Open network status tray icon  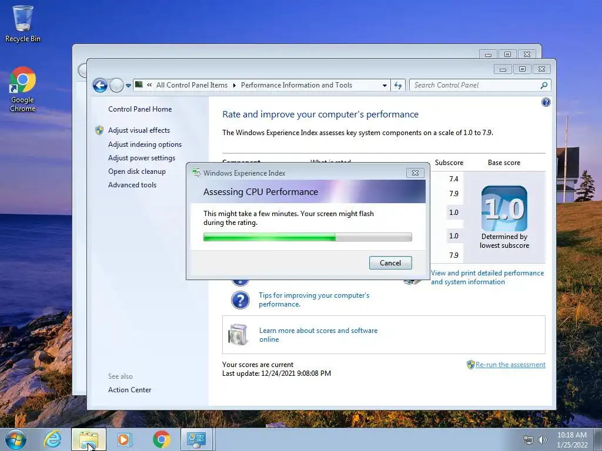(x=529, y=440)
